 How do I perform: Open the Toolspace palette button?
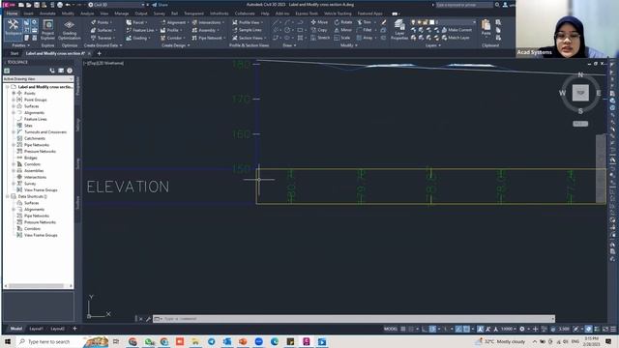[13, 29]
